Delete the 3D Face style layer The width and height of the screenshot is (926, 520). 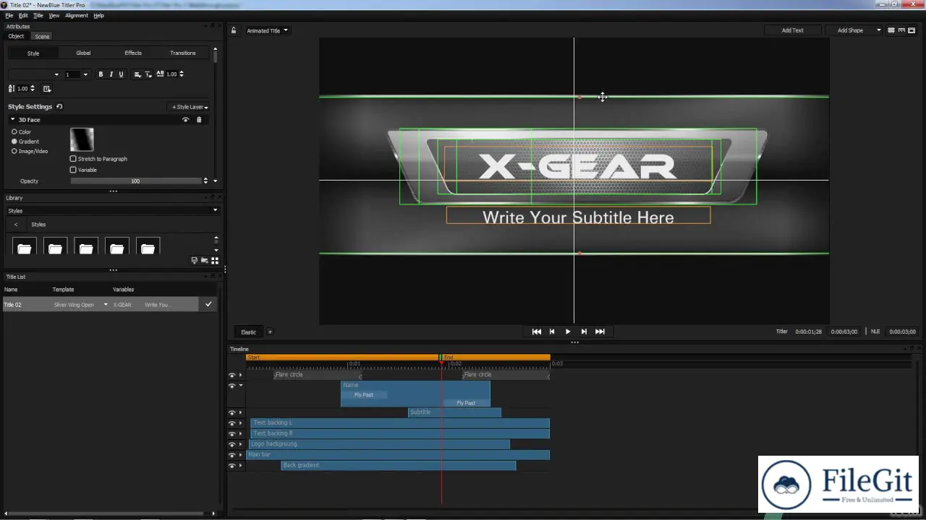[199, 120]
